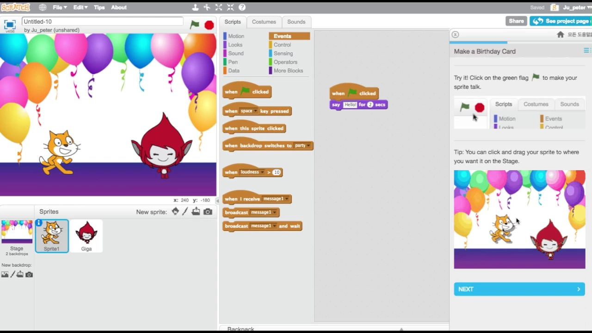Click the green flag above the stage
592x333 pixels.
(195, 25)
